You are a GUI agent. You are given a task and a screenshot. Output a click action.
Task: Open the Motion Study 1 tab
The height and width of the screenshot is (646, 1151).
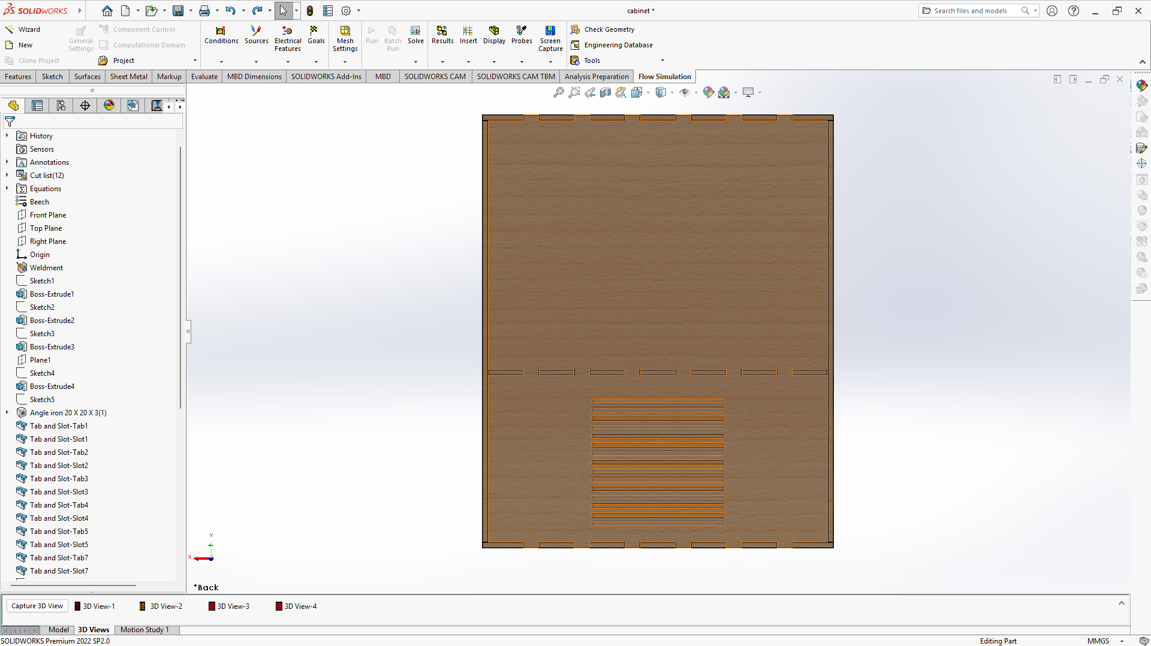pos(146,630)
